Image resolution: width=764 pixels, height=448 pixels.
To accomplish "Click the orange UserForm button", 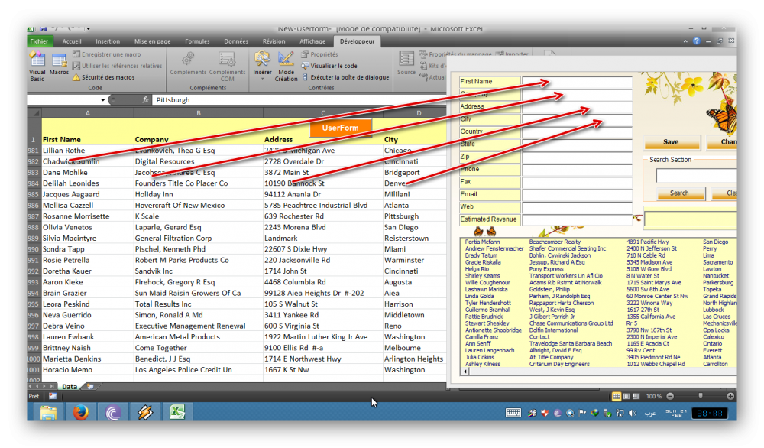I will pyautogui.click(x=340, y=128).
